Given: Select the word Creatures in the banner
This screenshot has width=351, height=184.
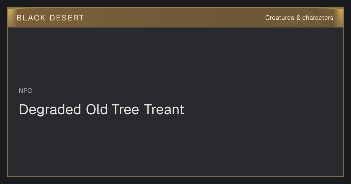Looking at the screenshot, I should coord(280,18).
